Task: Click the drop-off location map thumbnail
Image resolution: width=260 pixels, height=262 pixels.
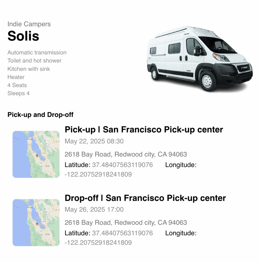Action: pyautogui.click(x=36, y=223)
